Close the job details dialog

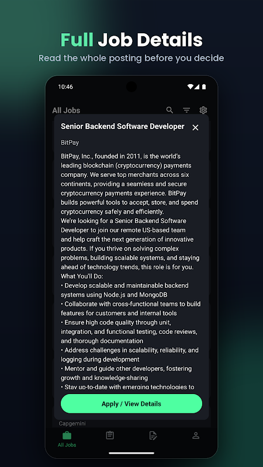[195, 127]
